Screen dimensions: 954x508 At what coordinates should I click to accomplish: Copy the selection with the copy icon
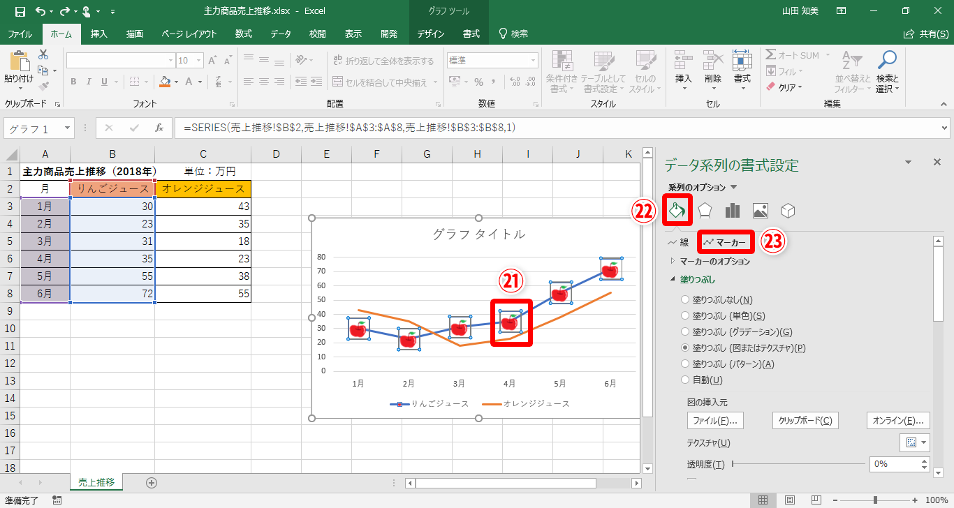[x=43, y=70]
